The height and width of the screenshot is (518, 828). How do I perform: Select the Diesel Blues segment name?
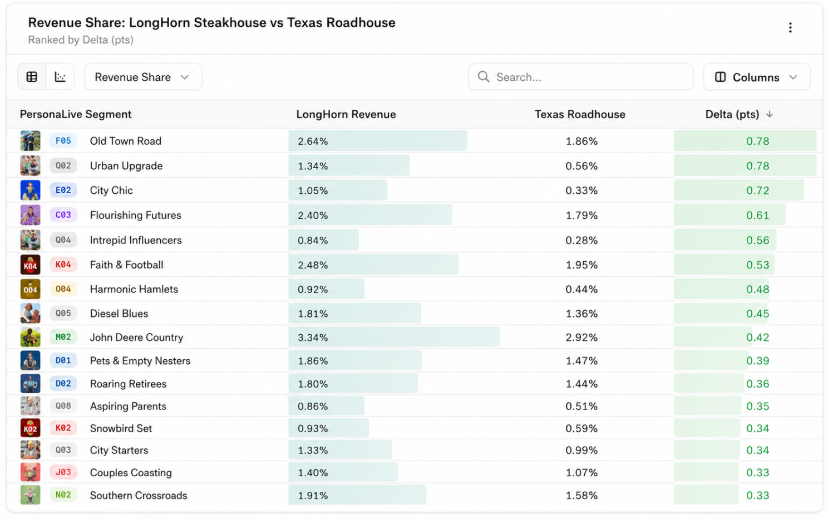coord(119,314)
